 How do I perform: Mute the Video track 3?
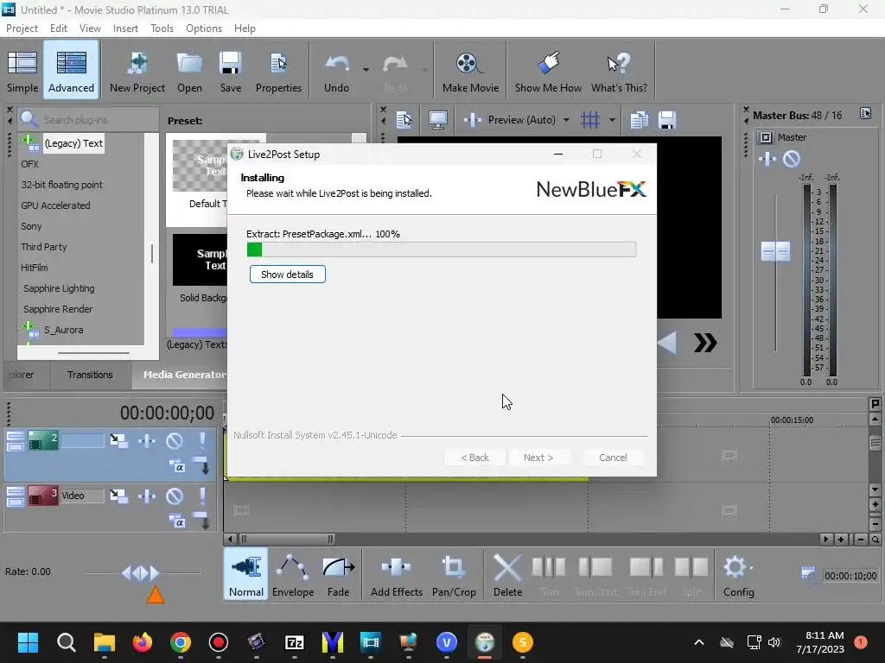pyautogui.click(x=175, y=496)
